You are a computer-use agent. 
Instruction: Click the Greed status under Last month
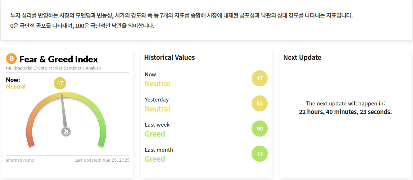tap(155, 159)
